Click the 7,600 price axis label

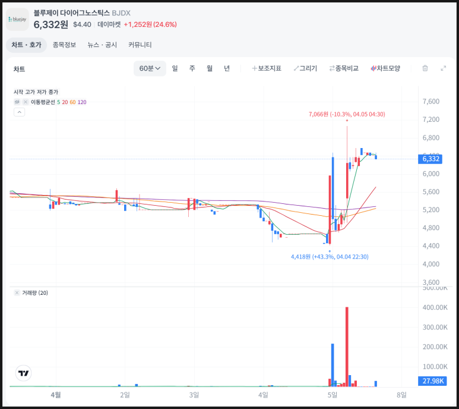point(431,102)
